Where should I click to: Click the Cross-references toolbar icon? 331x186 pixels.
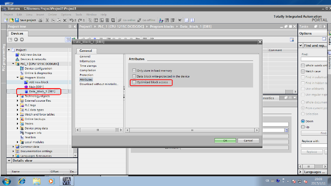(179, 20)
